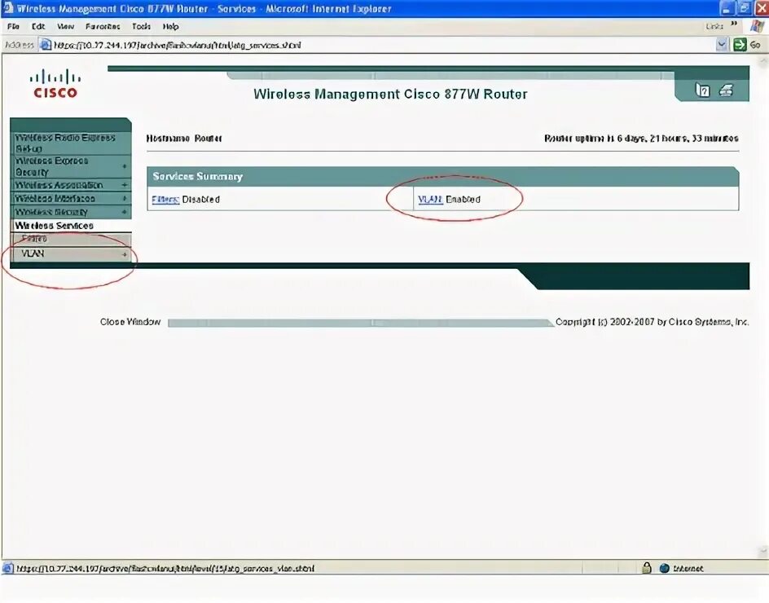769x603 pixels.
Task: Click the Internet Explorer title bar icon
Action: [x=8, y=8]
